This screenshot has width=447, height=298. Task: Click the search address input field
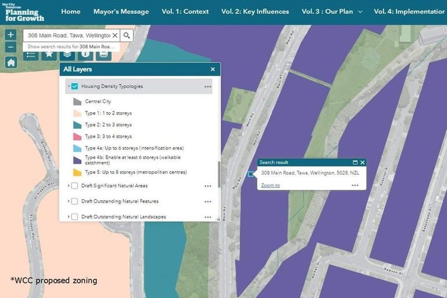pos(67,36)
